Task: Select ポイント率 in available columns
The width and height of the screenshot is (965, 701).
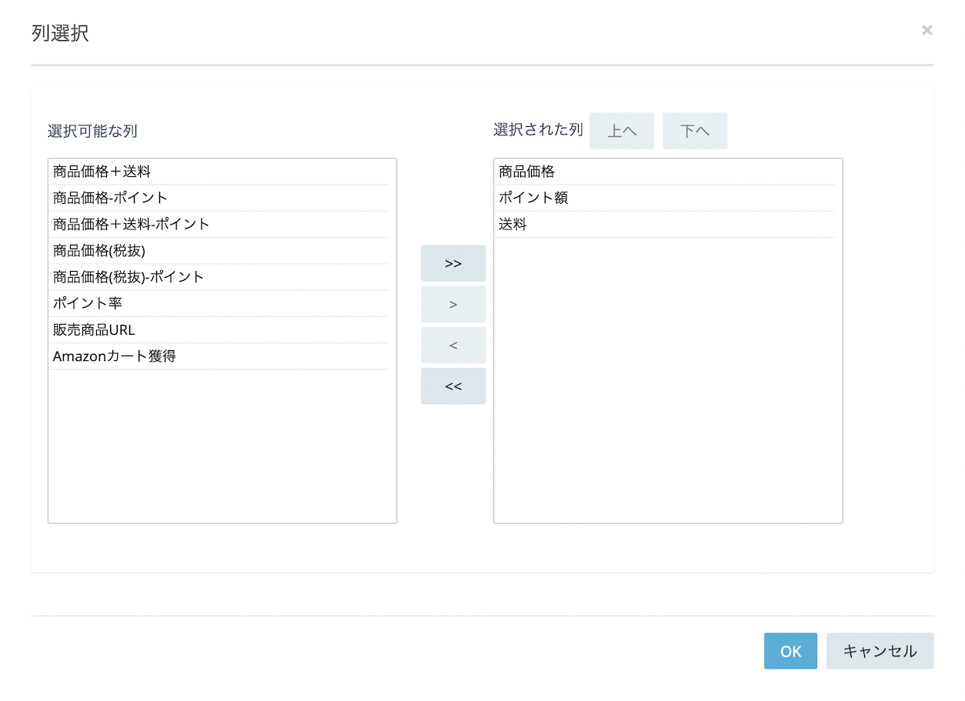Action: point(219,303)
